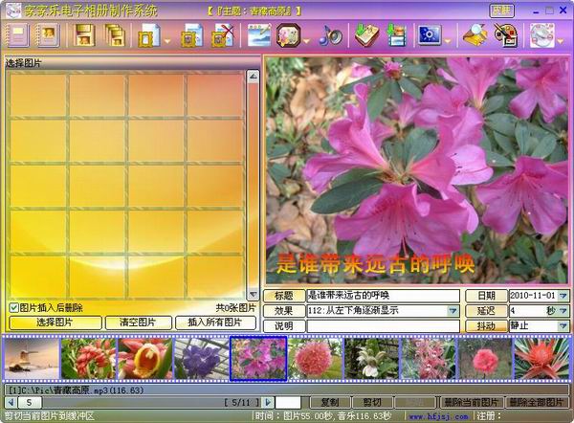Click the edit frame page icon
The height and width of the screenshot is (423, 574).
tap(192, 35)
